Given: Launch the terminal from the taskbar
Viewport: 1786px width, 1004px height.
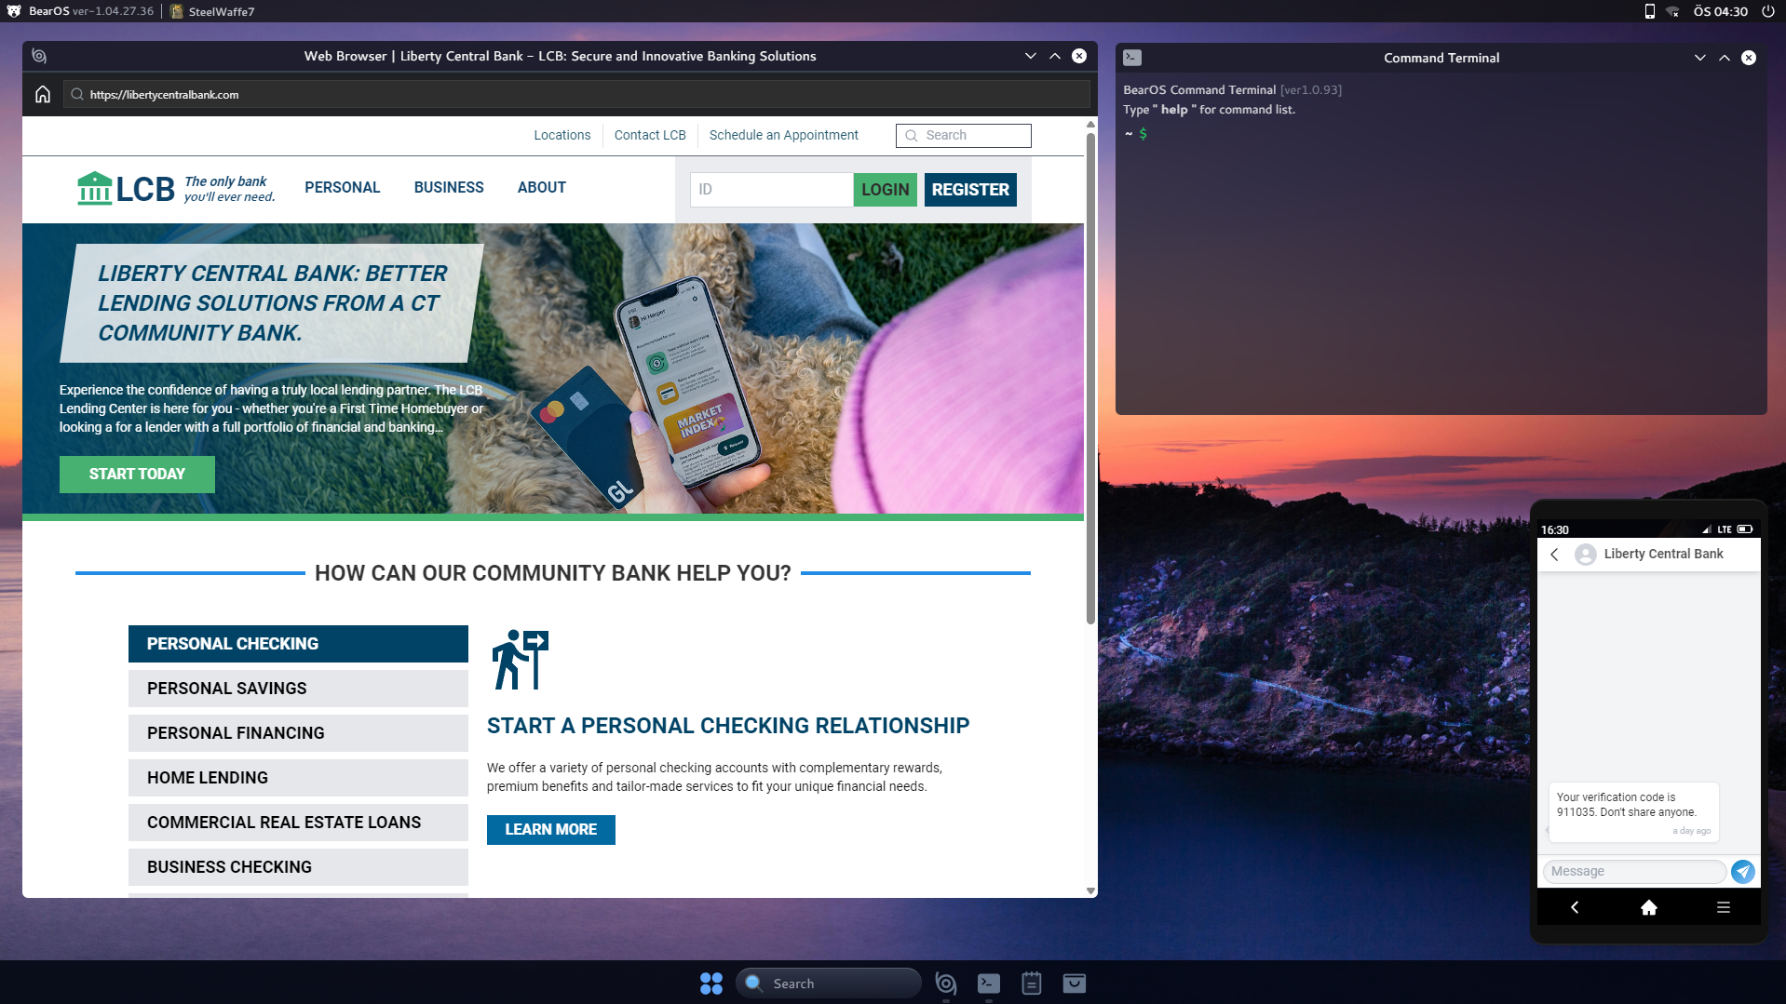Looking at the screenshot, I should [988, 984].
